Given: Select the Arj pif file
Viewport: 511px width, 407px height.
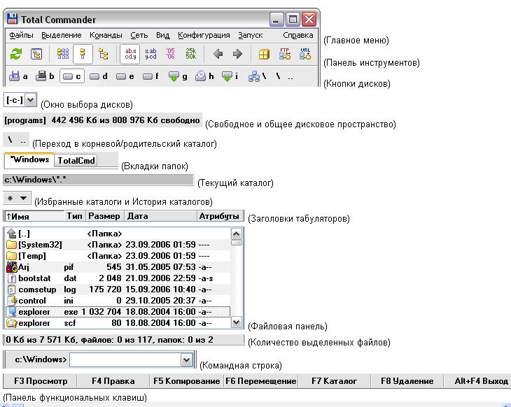Looking at the screenshot, I should (x=118, y=267).
